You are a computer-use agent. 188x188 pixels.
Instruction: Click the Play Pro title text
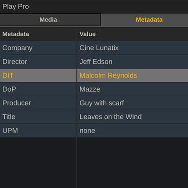click(x=16, y=7)
